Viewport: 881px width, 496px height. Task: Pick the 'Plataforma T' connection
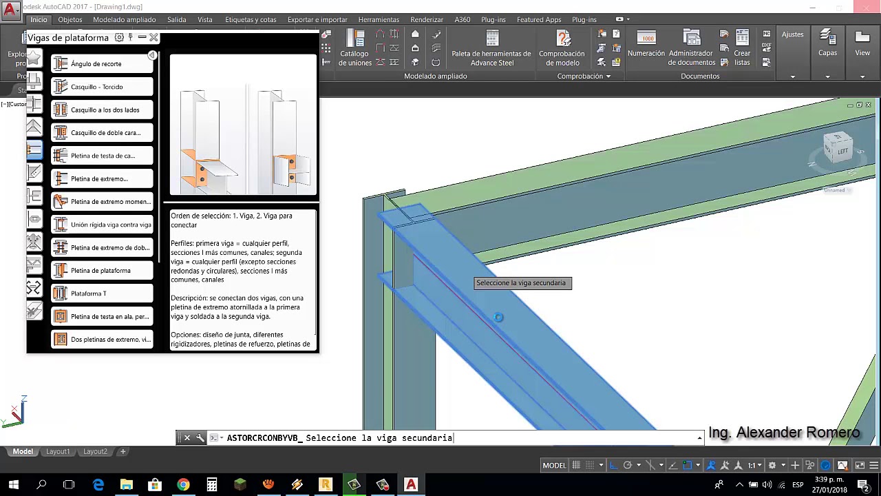click(102, 293)
